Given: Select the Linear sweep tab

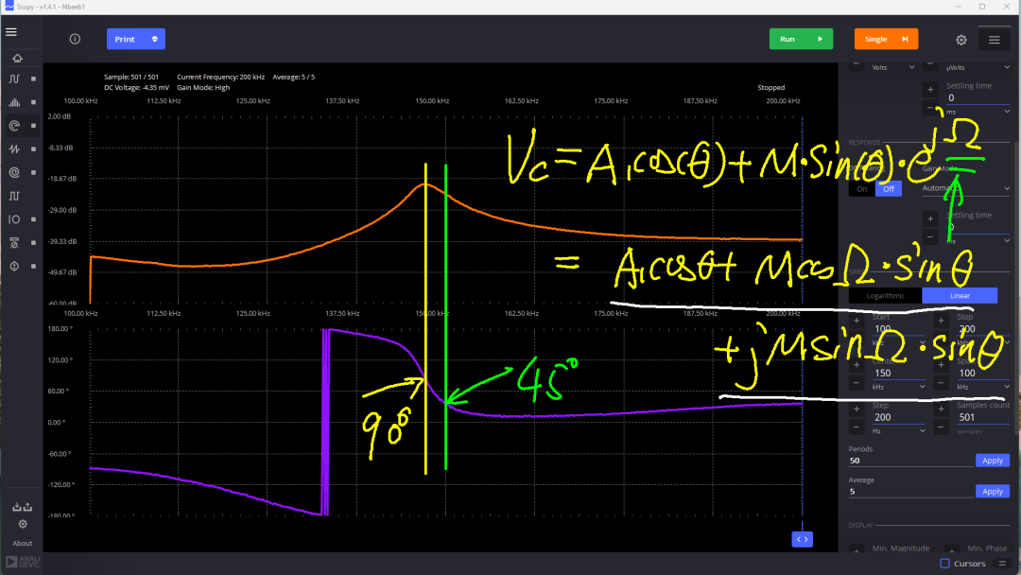Looking at the screenshot, I should [960, 296].
